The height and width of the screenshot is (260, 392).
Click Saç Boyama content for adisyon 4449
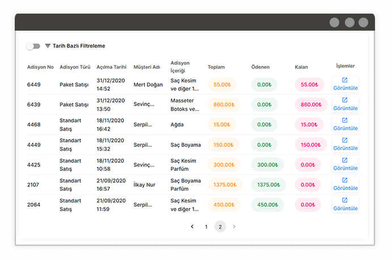(x=186, y=145)
